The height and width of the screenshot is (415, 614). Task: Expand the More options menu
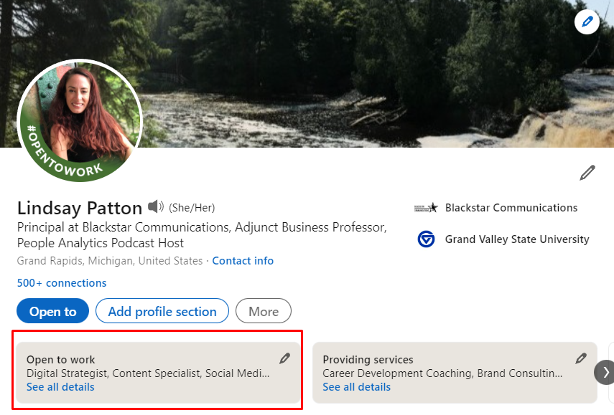(263, 311)
